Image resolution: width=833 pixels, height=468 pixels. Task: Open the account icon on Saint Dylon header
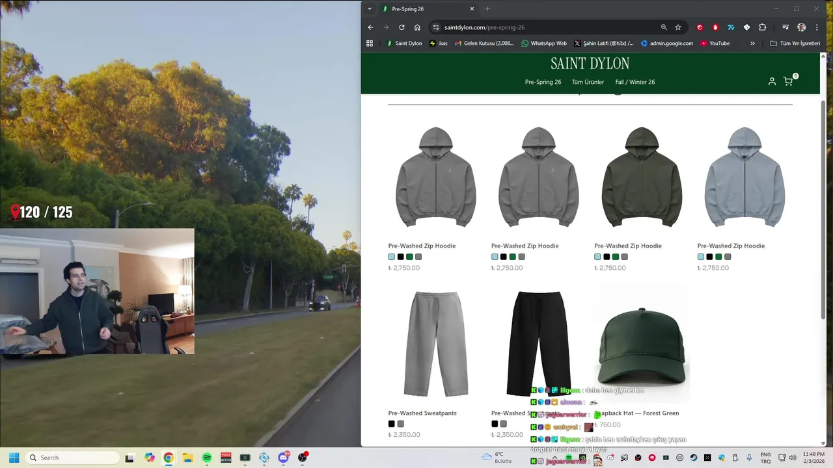tap(772, 82)
